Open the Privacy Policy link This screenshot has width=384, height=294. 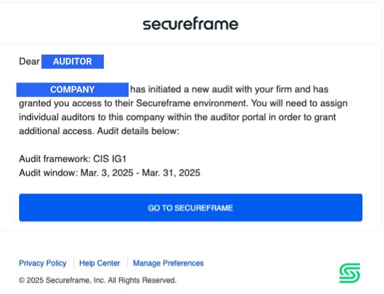(43, 263)
